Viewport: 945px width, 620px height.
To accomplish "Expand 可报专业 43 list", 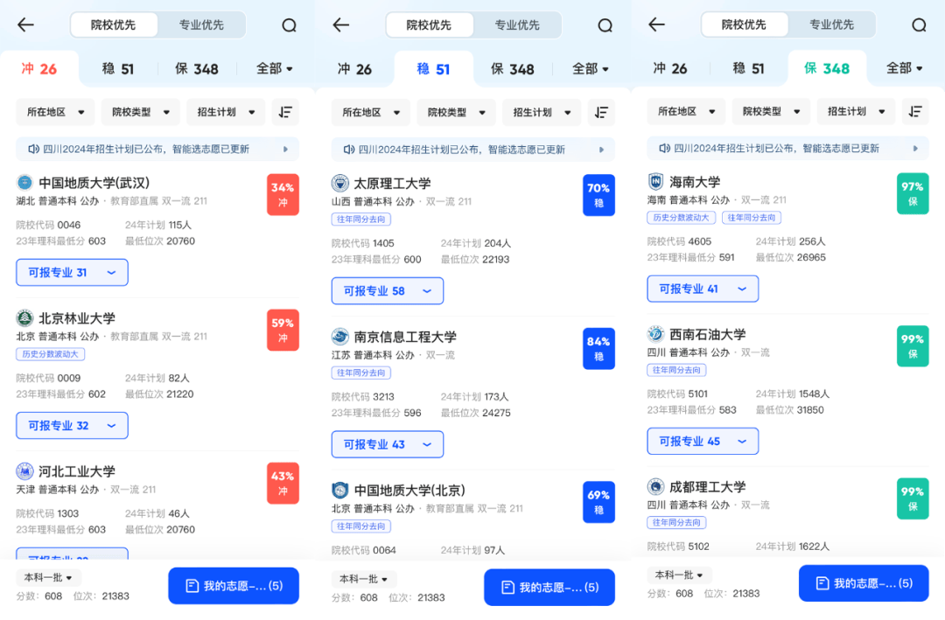I will point(388,444).
